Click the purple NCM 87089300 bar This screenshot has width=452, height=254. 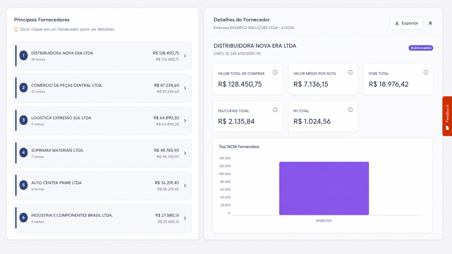click(324, 188)
